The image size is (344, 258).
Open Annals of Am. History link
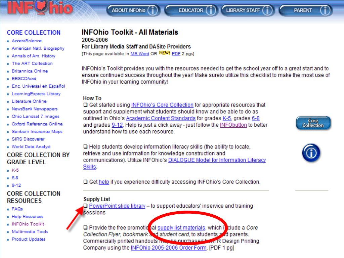coord(33,56)
